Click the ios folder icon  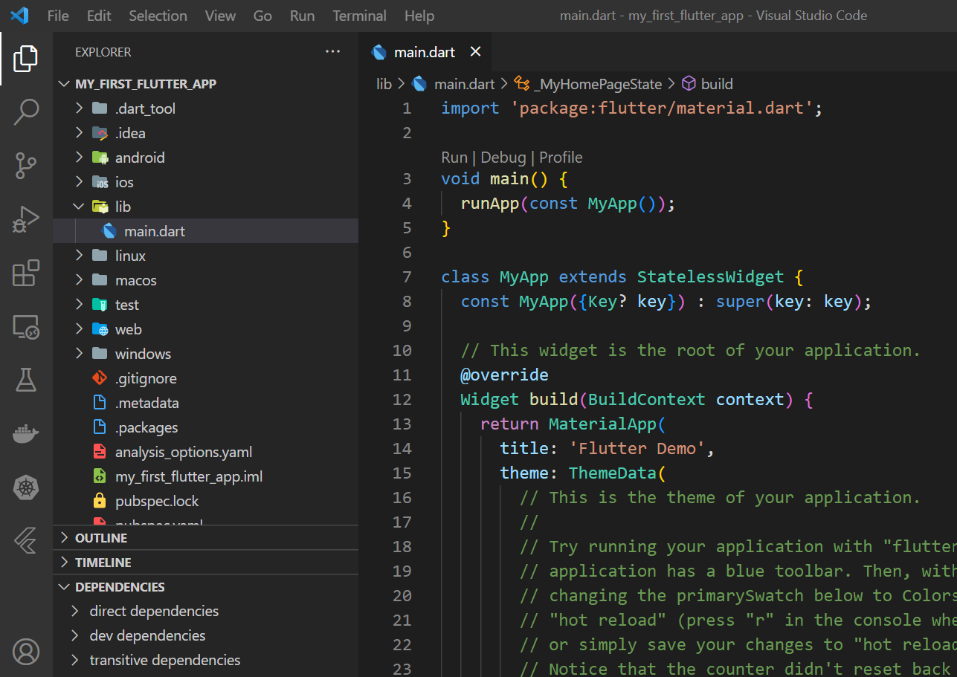coord(99,182)
